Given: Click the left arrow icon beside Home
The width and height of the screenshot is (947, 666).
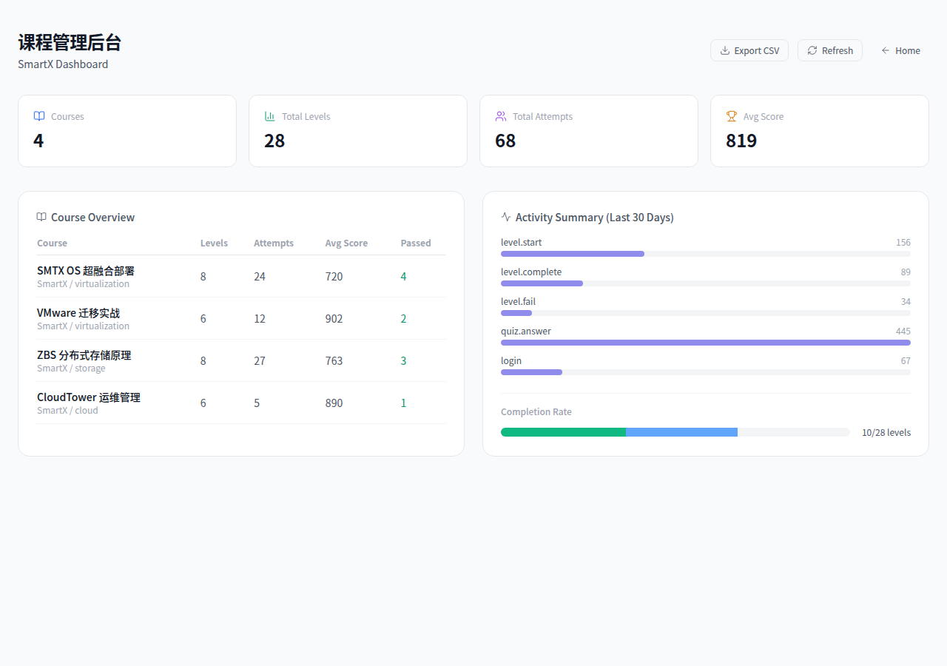Looking at the screenshot, I should [885, 51].
